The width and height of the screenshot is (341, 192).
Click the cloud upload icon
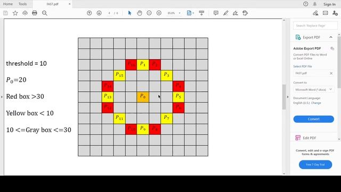25,13
